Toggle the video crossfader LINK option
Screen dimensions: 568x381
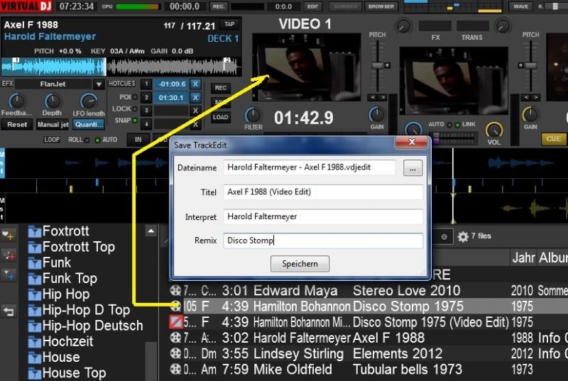coord(457,125)
